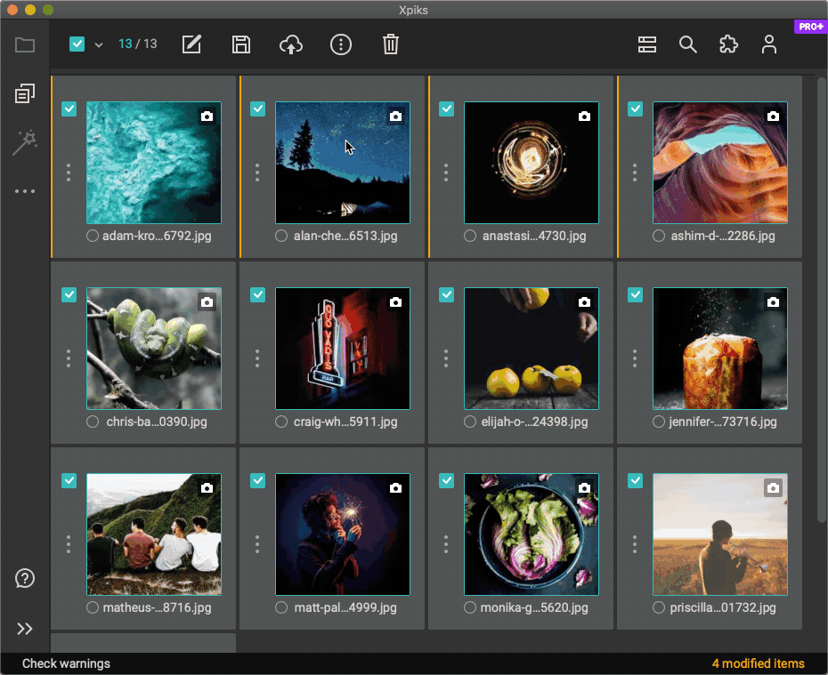Click the lettuce bowl photo thumbnail
This screenshot has height=675, width=828.
pyautogui.click(x=532, y=534)
